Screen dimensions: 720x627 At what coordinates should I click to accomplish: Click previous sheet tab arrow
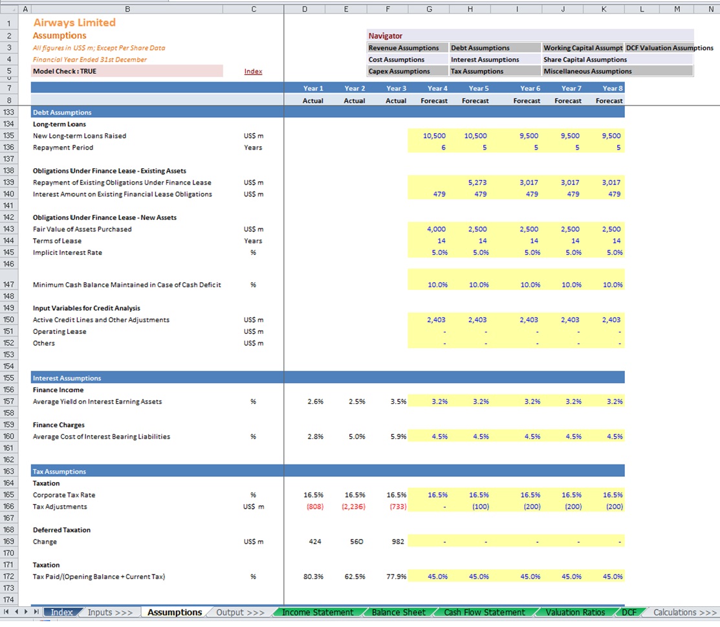click(x=17, y=612)
